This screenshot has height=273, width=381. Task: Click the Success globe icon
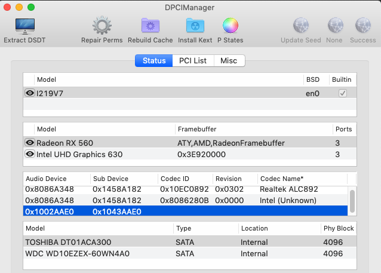point(363,25)
